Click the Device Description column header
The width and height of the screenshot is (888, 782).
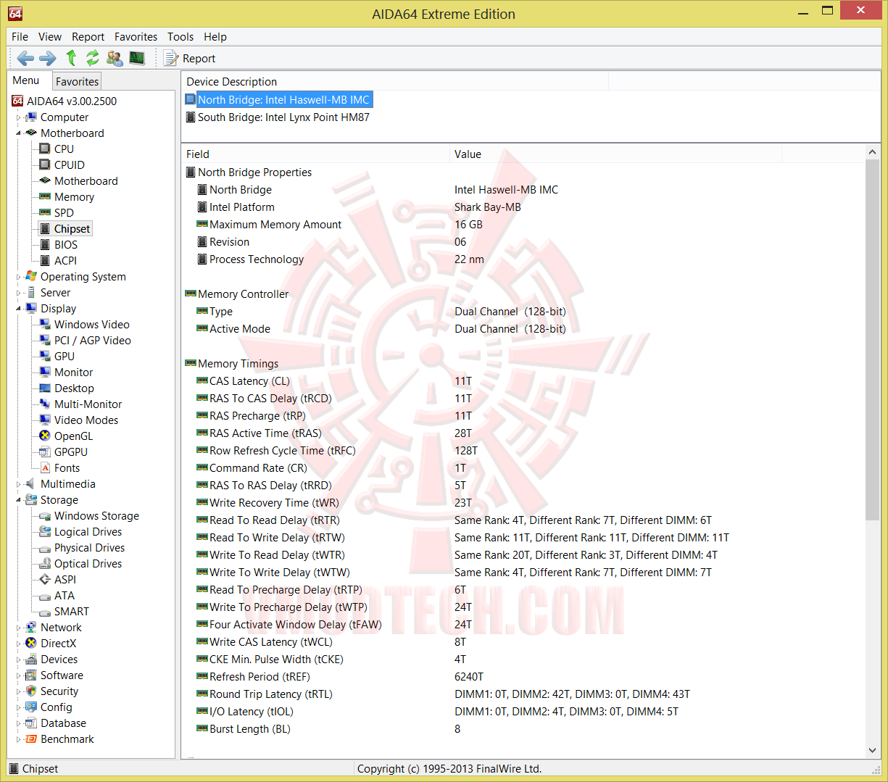(395, 82)
